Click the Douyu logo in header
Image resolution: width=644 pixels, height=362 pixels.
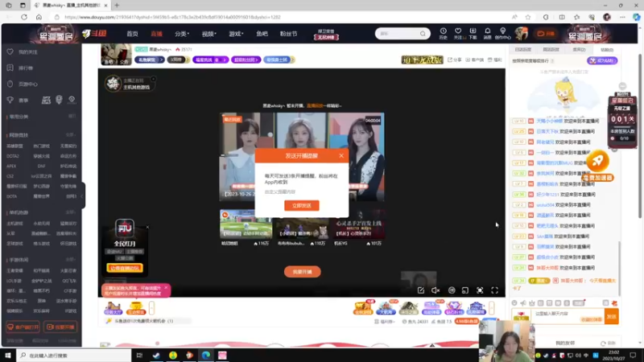click(94, 34)
